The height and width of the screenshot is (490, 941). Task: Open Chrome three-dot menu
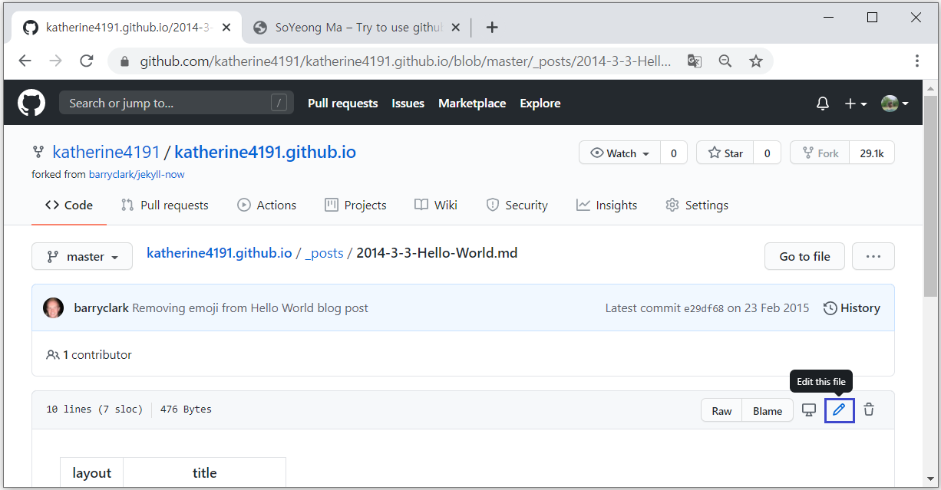click(x=917, y=61)
